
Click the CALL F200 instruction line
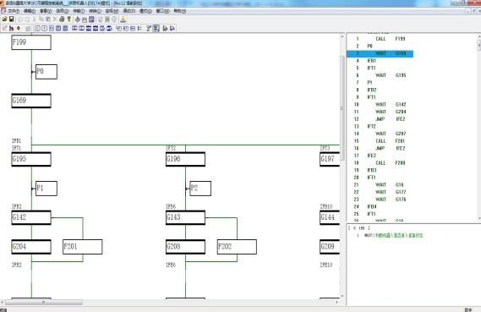coord(391,163)
